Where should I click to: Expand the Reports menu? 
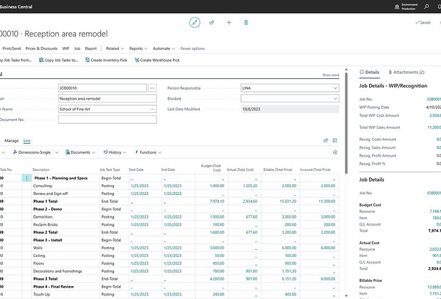coord(138,48)
